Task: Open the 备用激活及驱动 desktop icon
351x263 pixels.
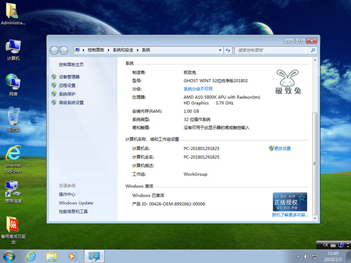Action: pyautogui.click(x=13, y=230)
